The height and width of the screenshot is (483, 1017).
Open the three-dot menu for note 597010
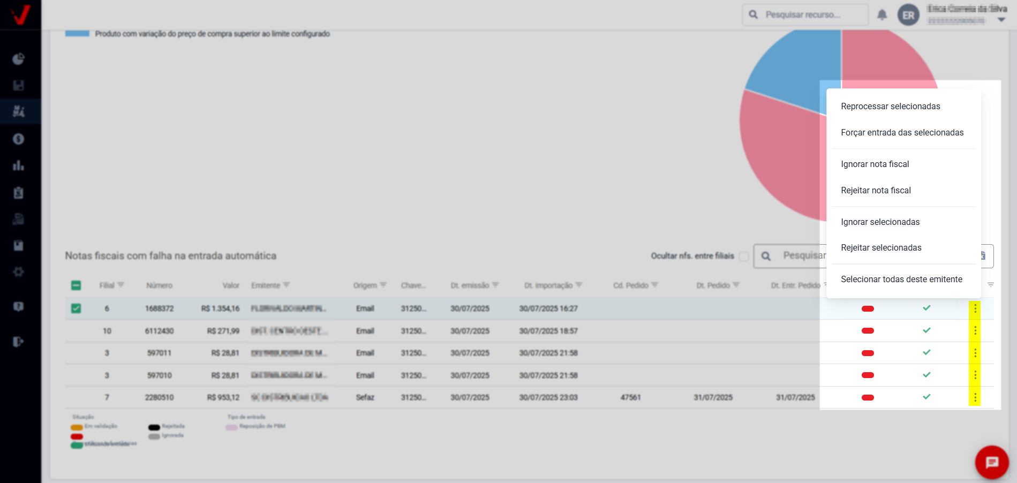point(975,375)
